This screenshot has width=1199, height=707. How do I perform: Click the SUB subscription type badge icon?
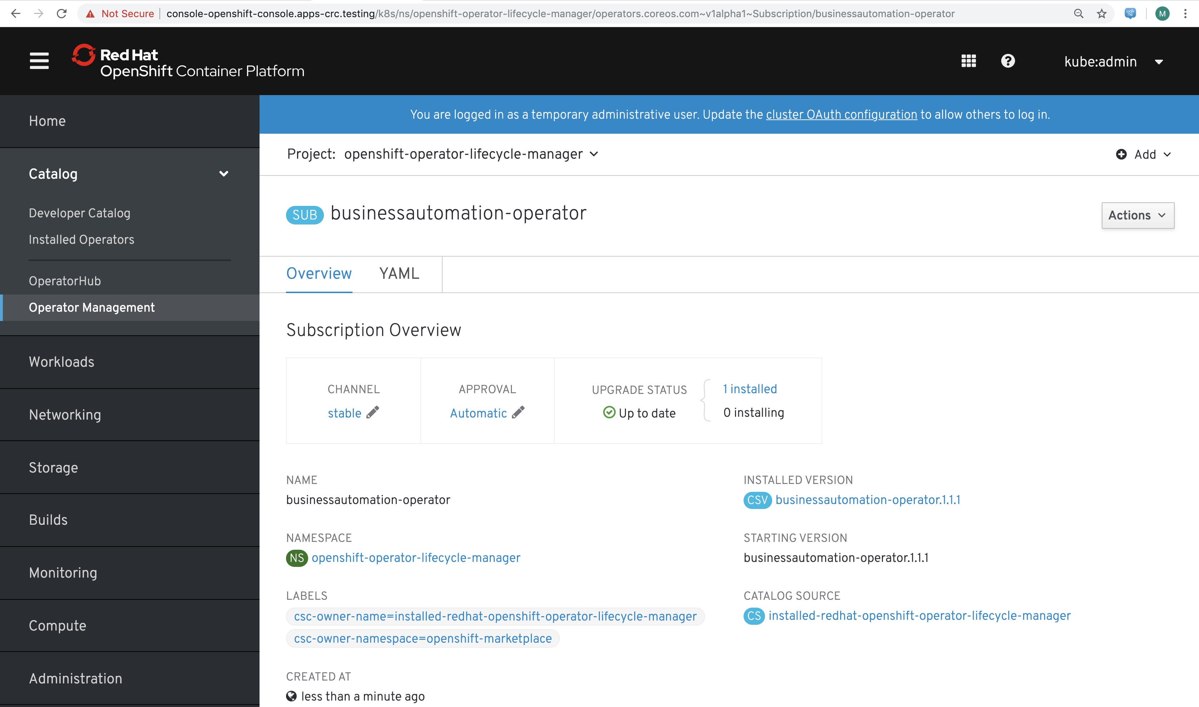(x=304, y=214)
